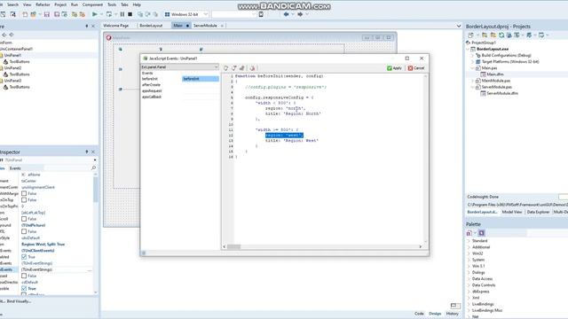This screenshot has height=319, width=568.
Task: Click the Object Inspector vertical scrollbar thumb
Action: coord(95,190)
